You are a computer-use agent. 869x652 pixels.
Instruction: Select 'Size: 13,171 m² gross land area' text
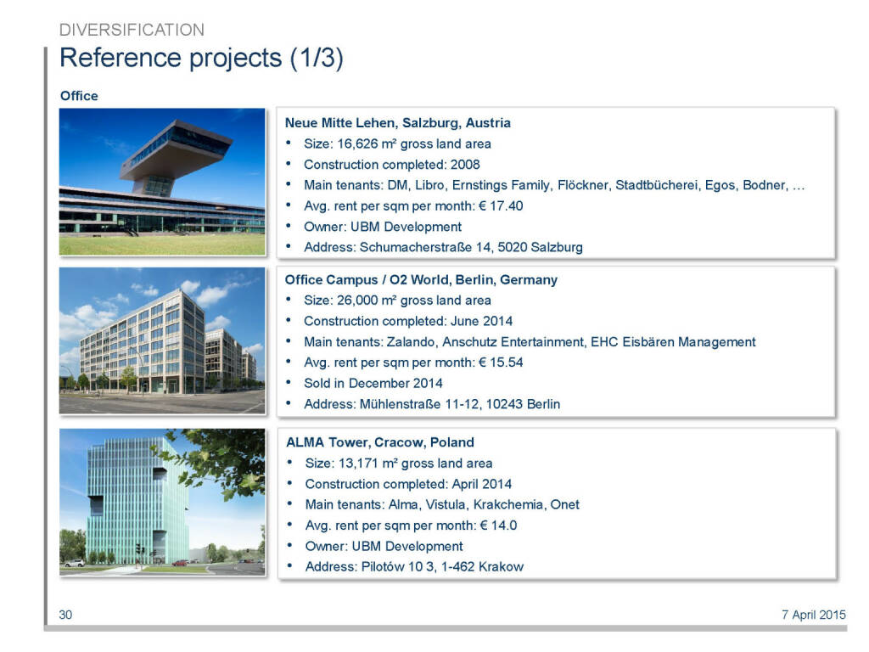point(398,464)
